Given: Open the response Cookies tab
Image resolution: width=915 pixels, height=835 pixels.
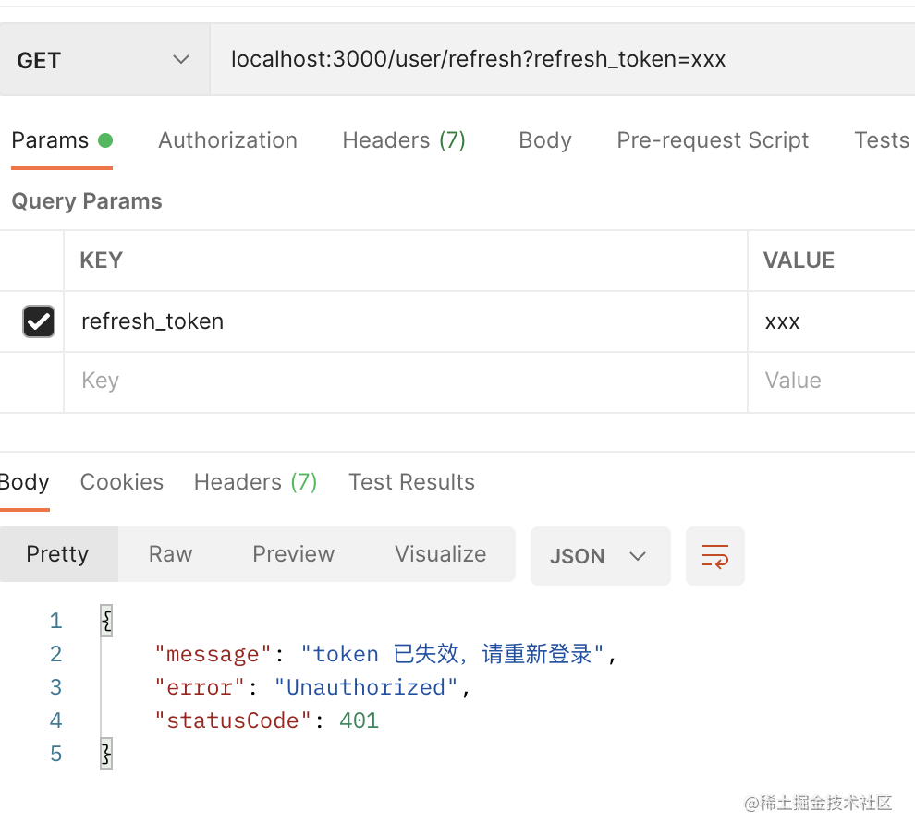Looking at the screenshot, I should [122, 482].
